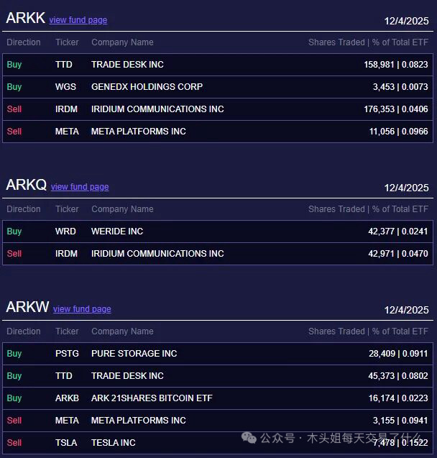Click the GENEDX HOLDINGS CORP company name
Image resolution: width=437 pixels, height=458 pixels.
click(147, 87)
